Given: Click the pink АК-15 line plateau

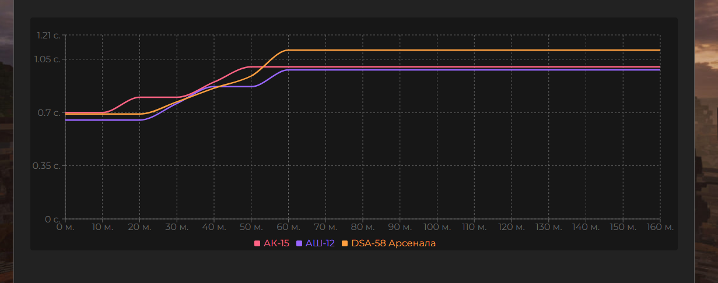Looking at the screenshot, I should 455,66.
